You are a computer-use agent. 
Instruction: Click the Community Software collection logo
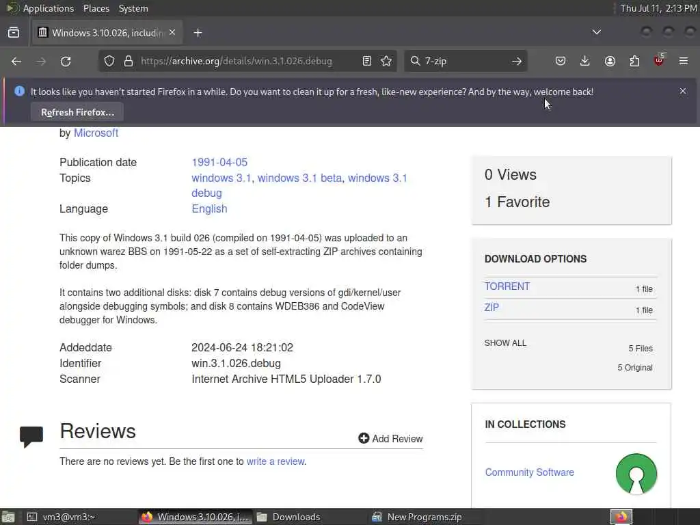(x=636, y=474)
